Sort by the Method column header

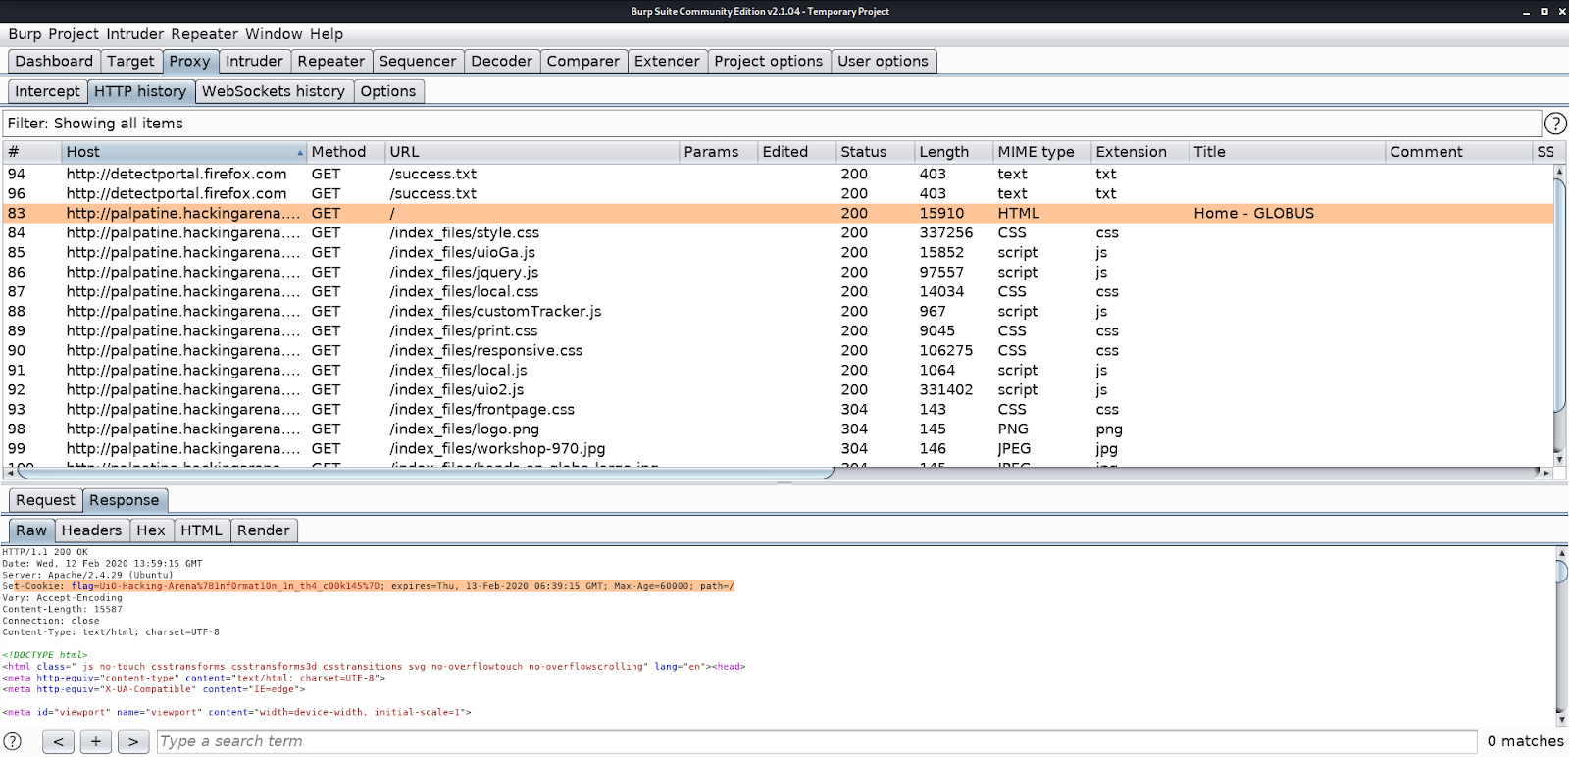pyautogui.click(x=345, y=152)
